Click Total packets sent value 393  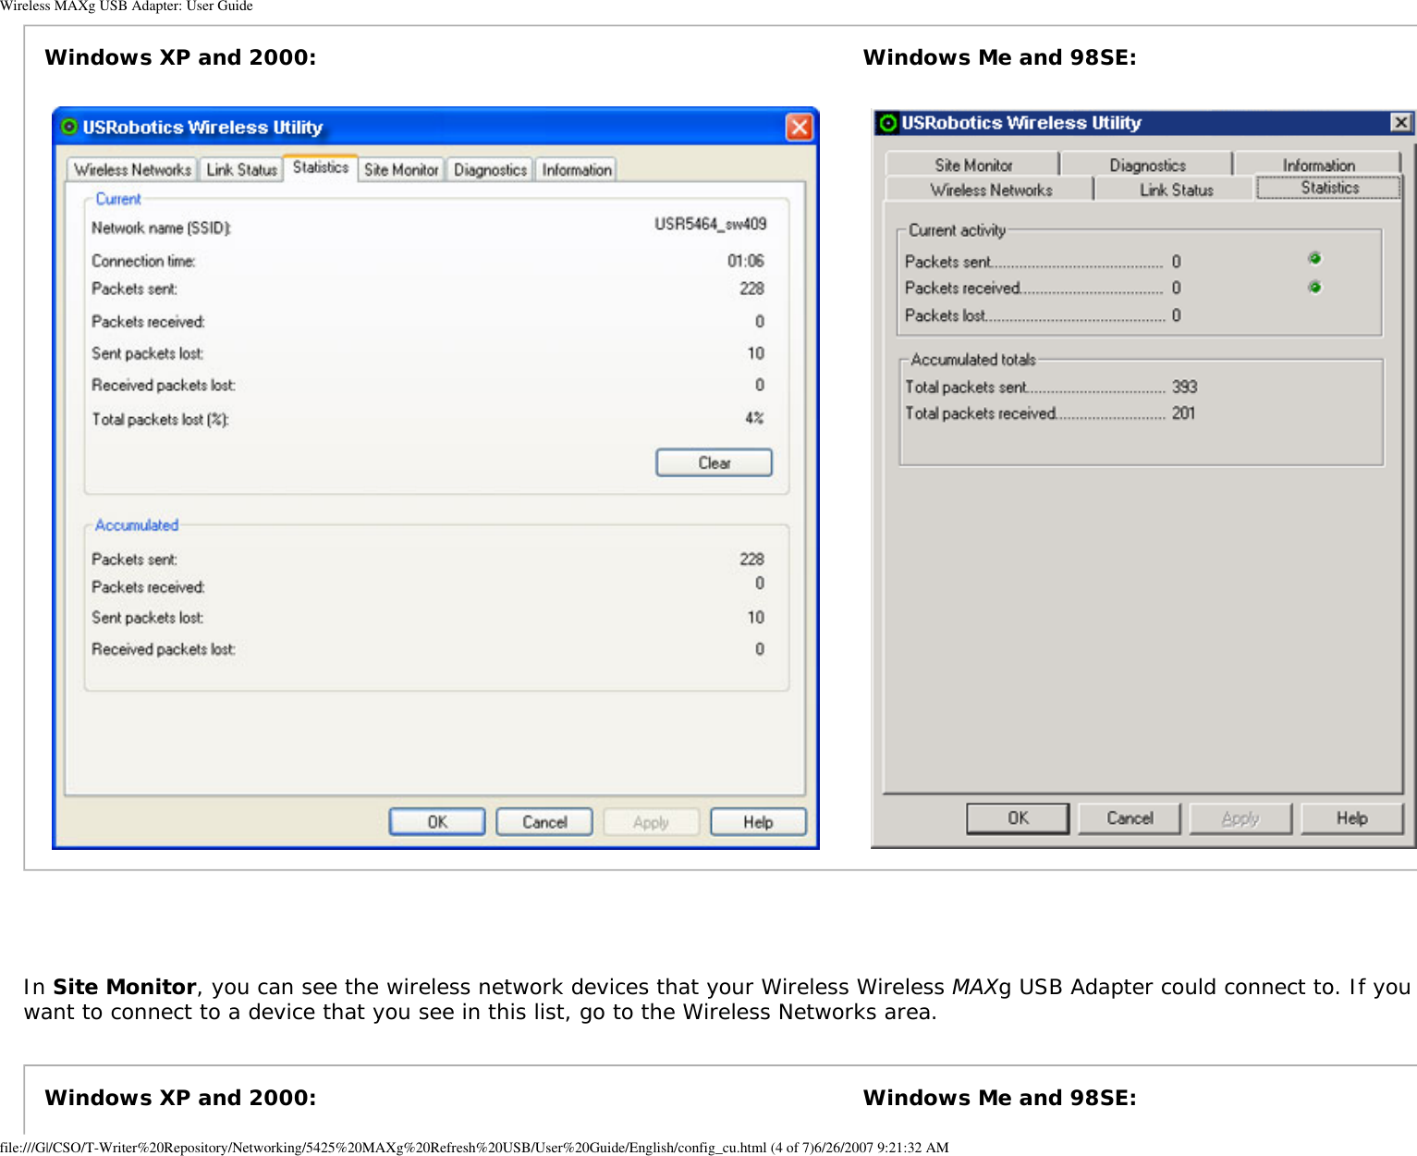[x=1184, y=387]
